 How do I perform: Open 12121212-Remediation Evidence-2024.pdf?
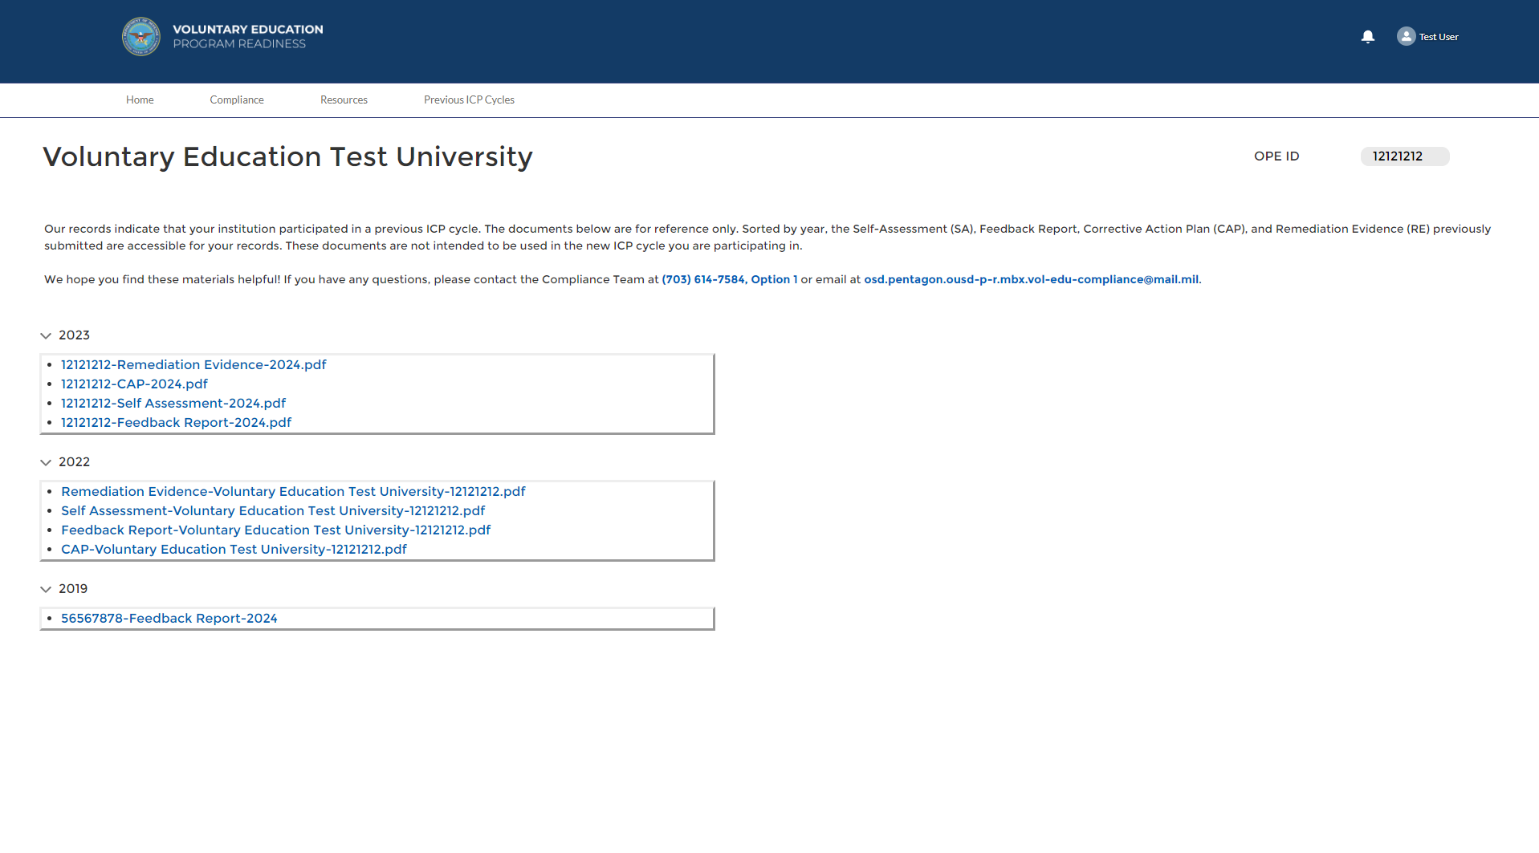point(193,365)
